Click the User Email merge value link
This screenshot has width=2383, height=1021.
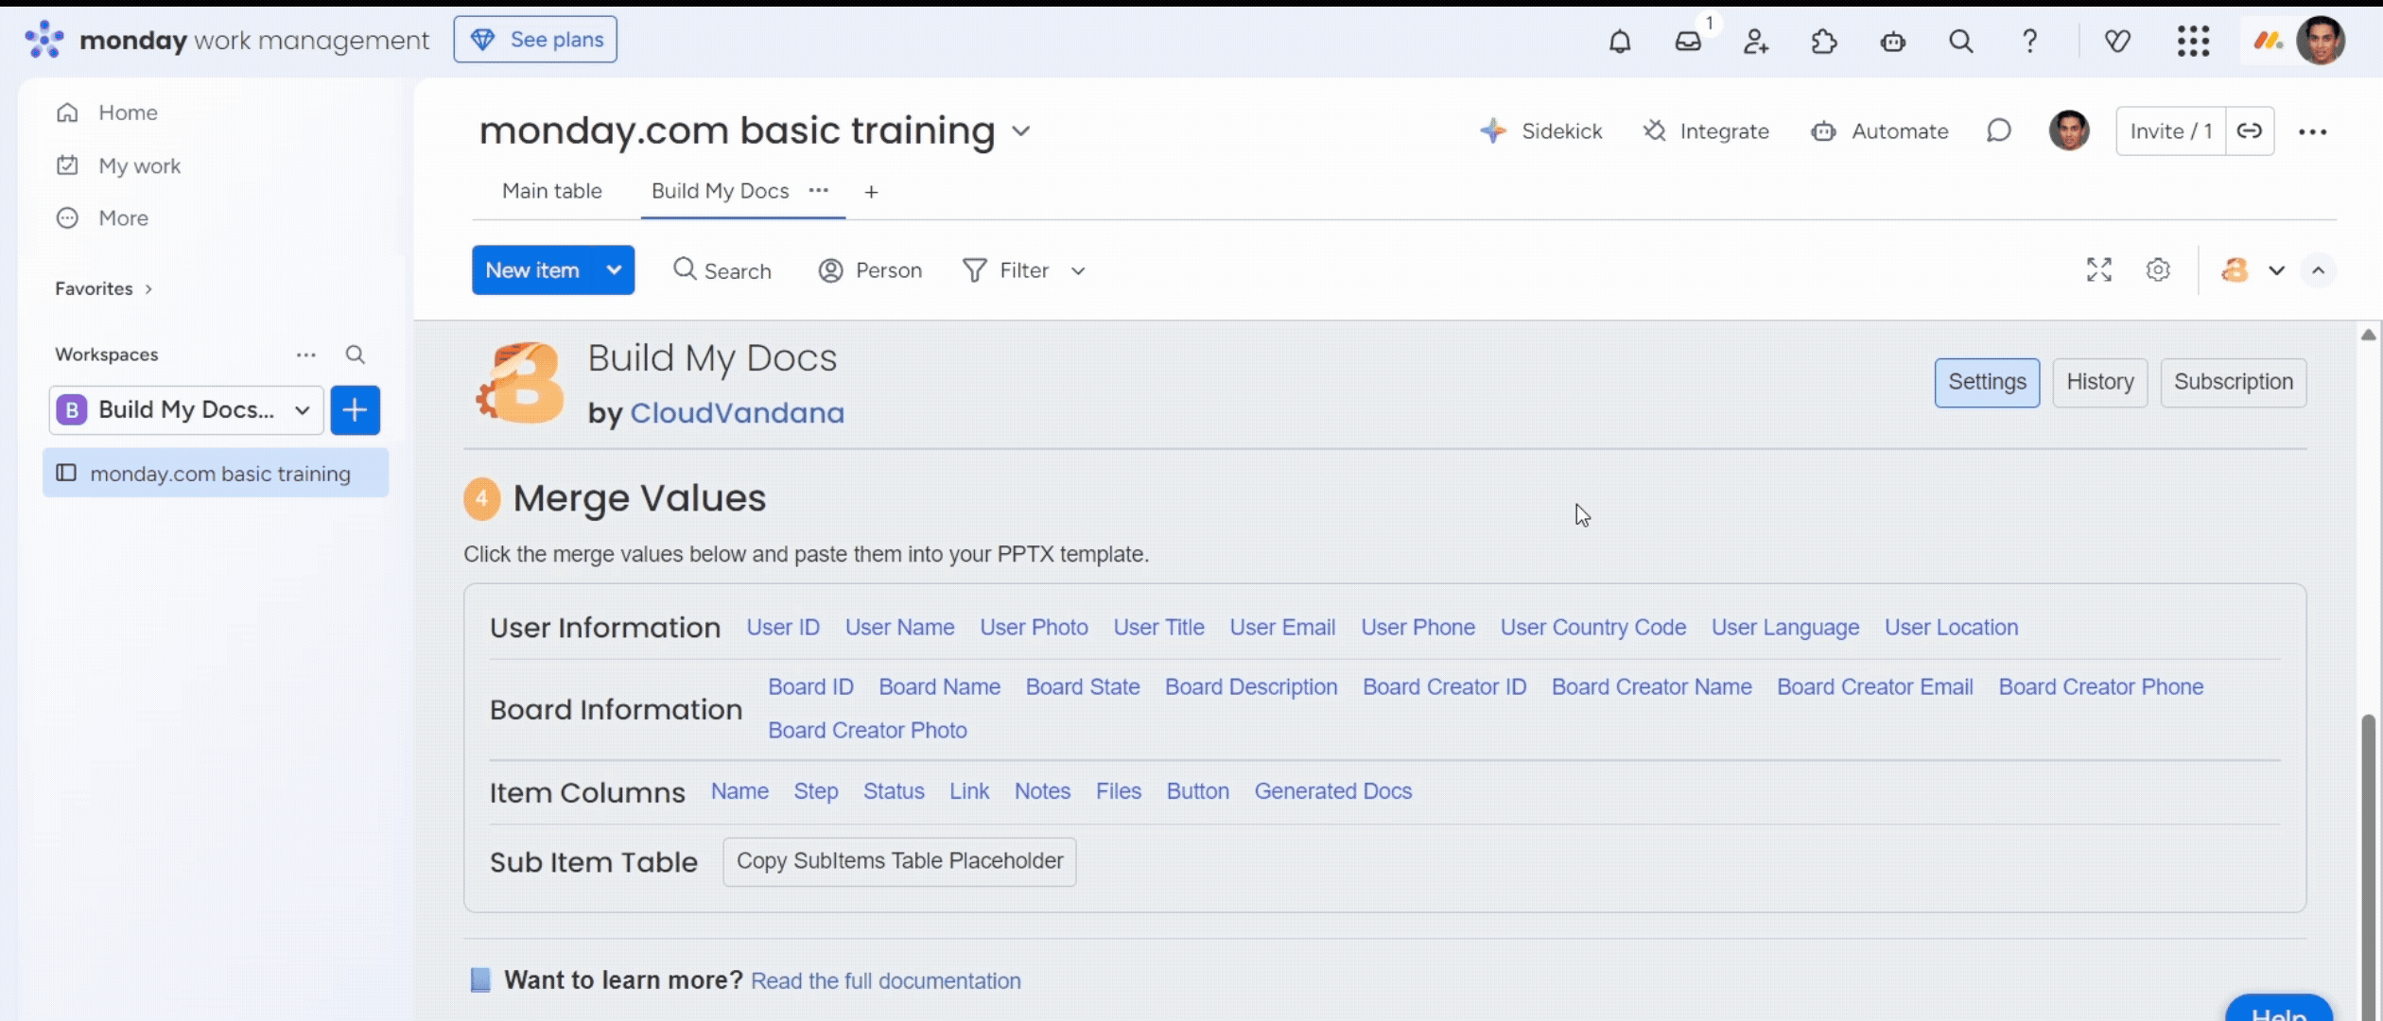(1282, 628)
